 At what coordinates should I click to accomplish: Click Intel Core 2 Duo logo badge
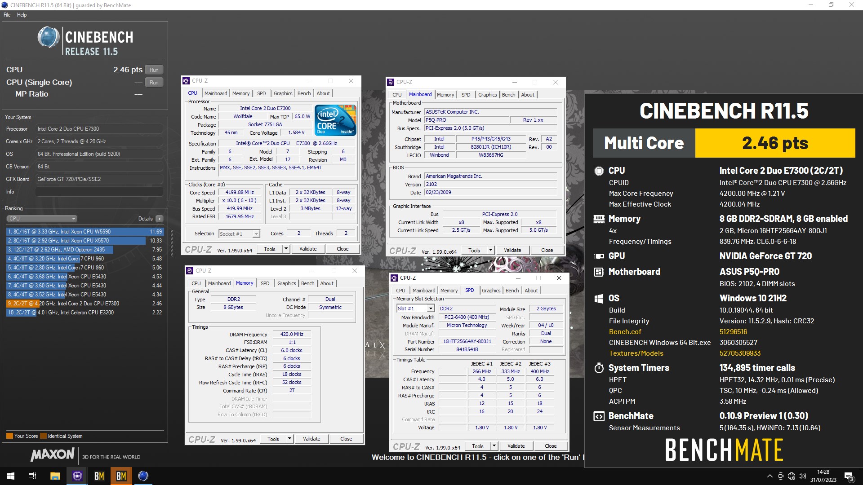click(335, 120)
